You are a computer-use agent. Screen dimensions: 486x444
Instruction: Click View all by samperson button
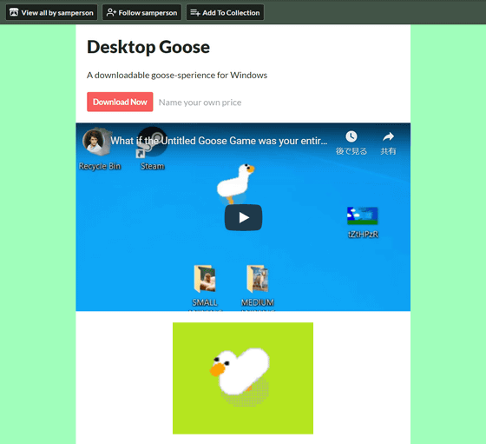pyautogui.click(x=52, y=12)
